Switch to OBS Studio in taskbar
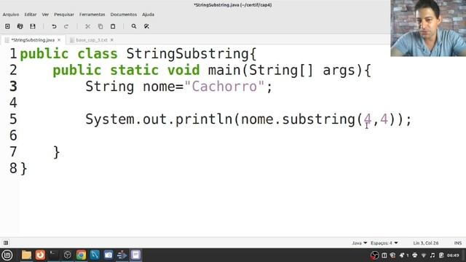 point(68,255)
